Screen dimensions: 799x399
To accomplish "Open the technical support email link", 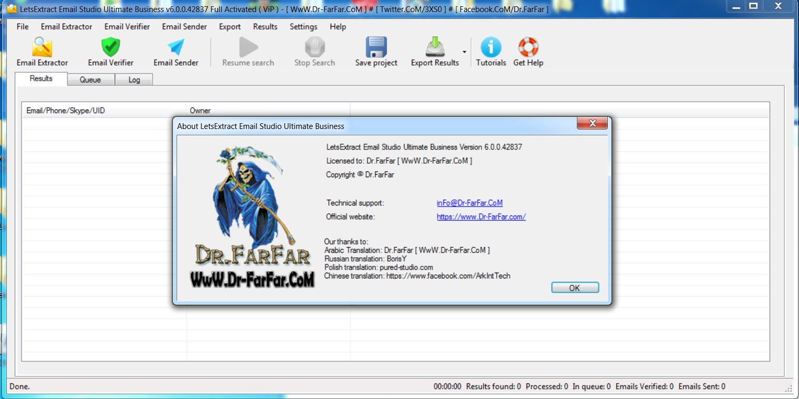I will (x=469, y=203).
